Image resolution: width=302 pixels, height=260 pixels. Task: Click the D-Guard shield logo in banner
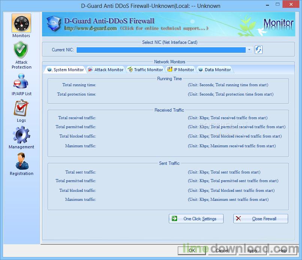54,24
